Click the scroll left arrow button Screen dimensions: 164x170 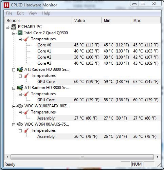click(x=7, y=157)
